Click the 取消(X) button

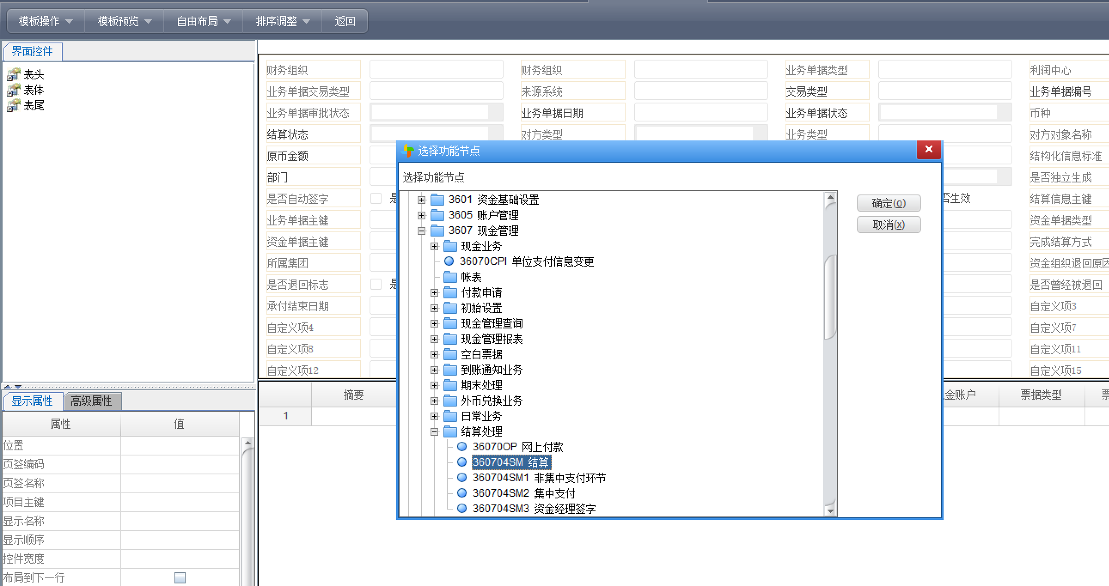889,225
